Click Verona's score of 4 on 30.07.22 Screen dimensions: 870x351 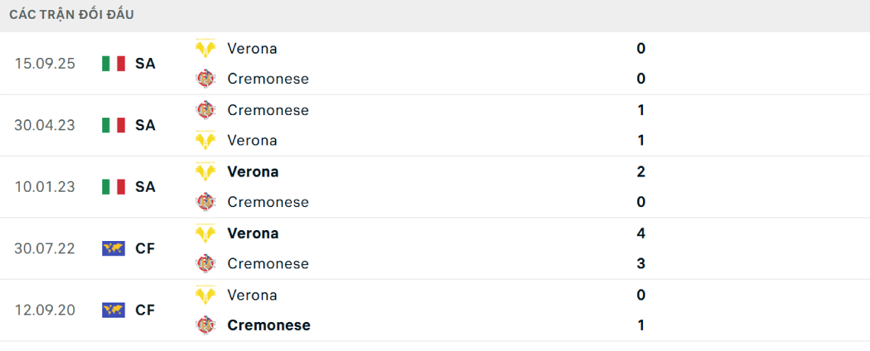click(641, 233)
